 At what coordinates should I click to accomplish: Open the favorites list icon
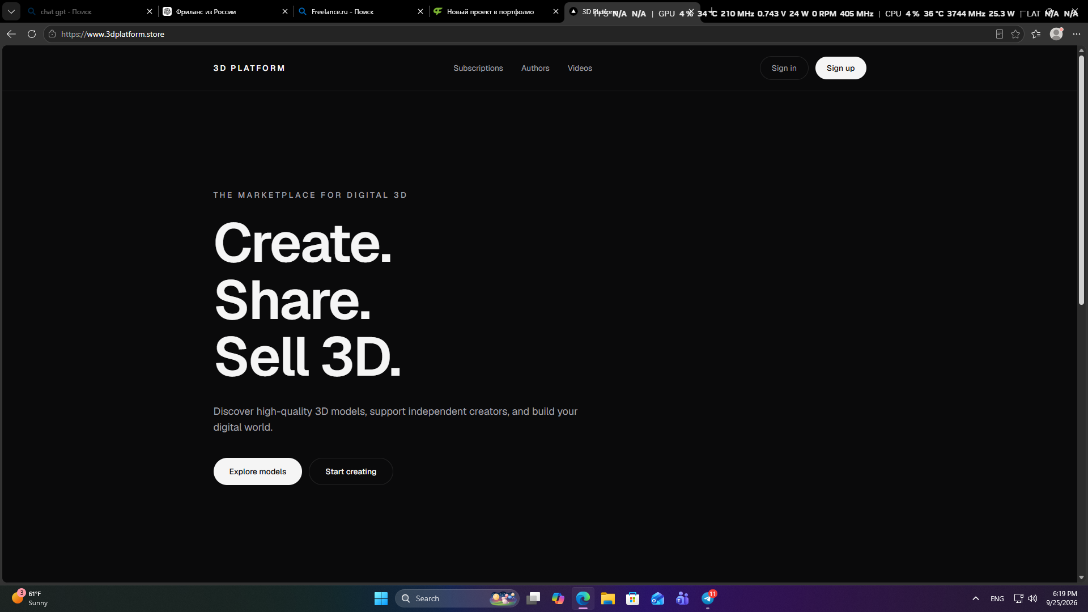pyautogui.click(x=1036, y=34)
